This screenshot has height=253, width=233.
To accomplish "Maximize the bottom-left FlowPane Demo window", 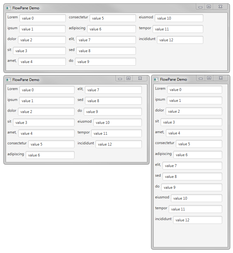I will [x=128, y=79].
